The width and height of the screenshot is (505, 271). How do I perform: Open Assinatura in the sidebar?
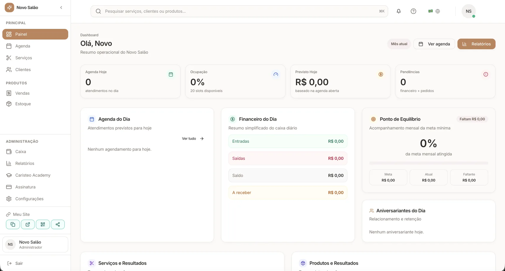click(x=35, y=187)
